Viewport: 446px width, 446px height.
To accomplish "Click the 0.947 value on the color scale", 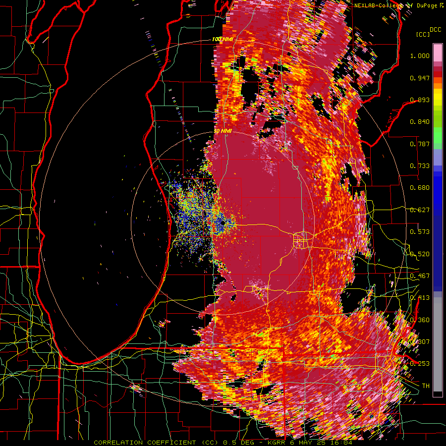I will [x=420, y=78].
